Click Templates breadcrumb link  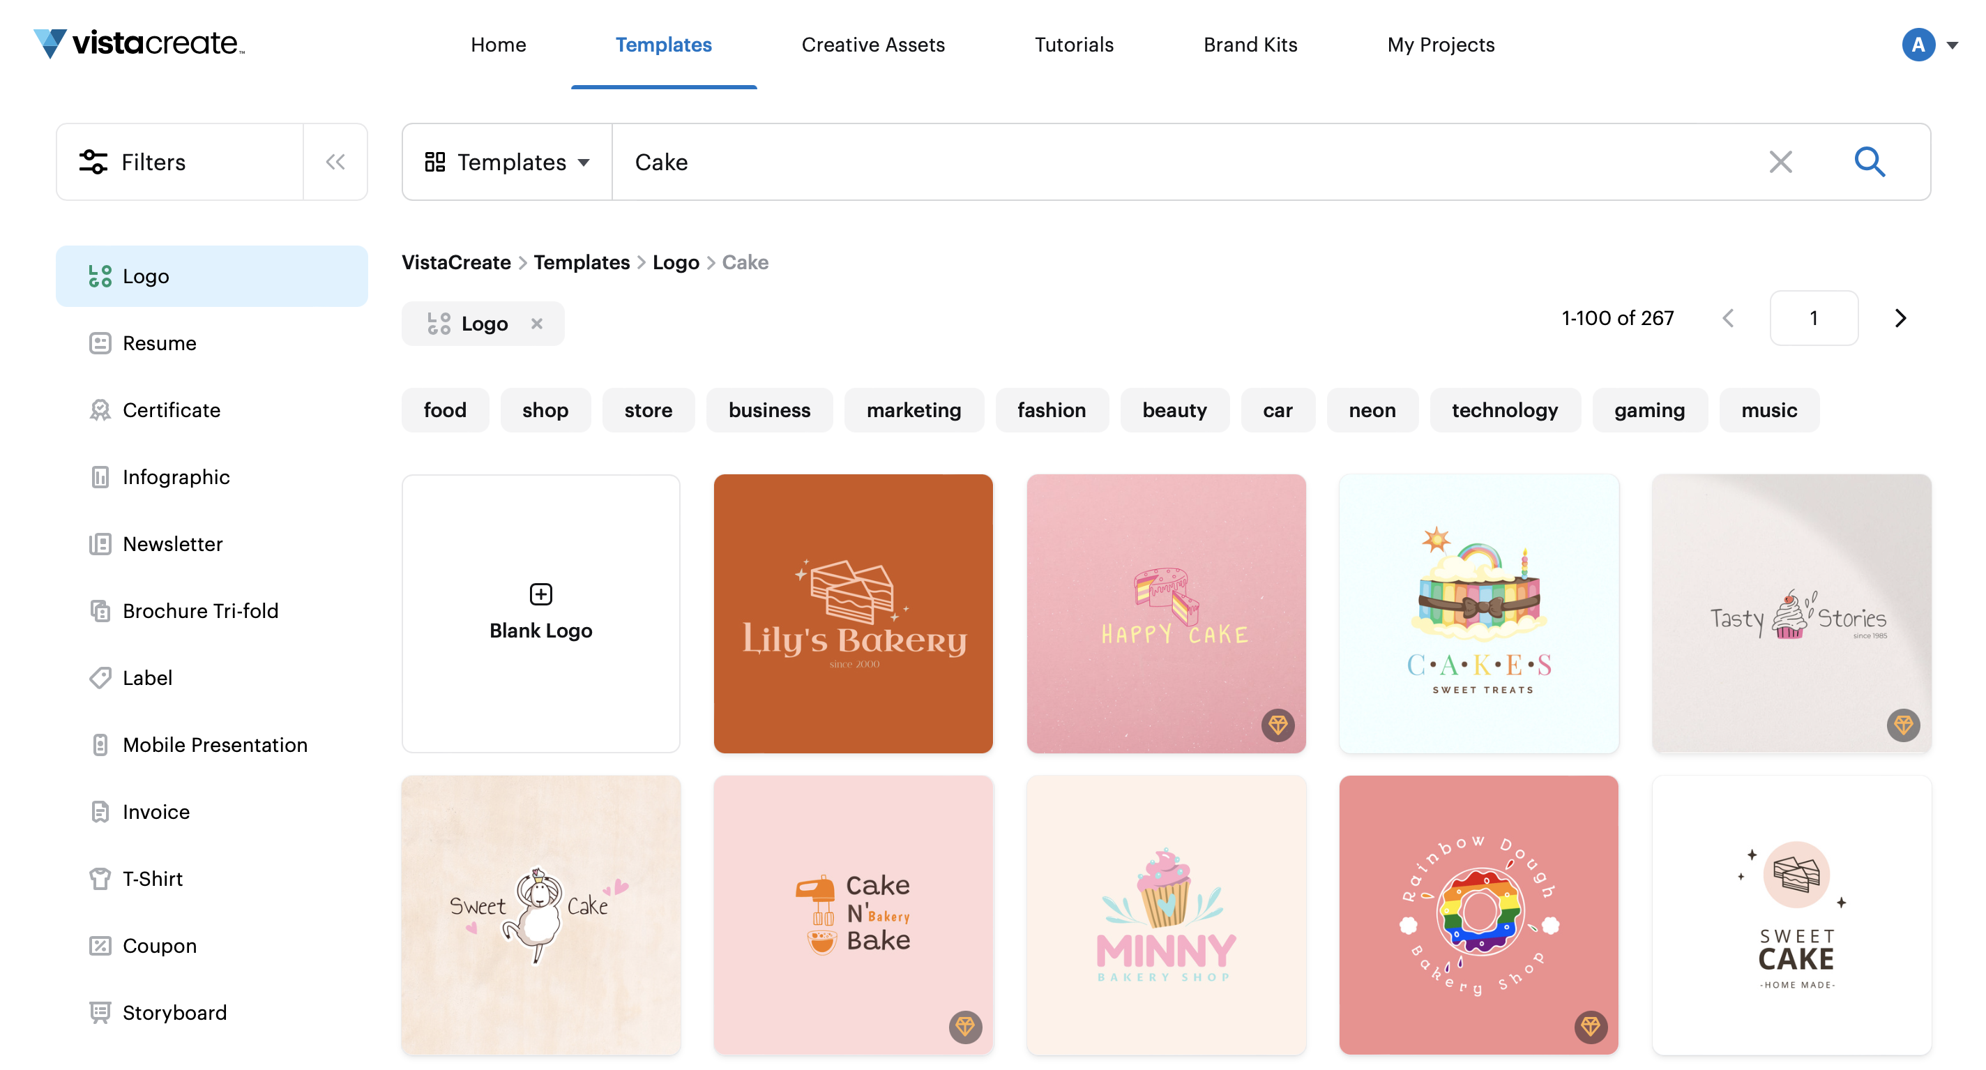(582, 262)
